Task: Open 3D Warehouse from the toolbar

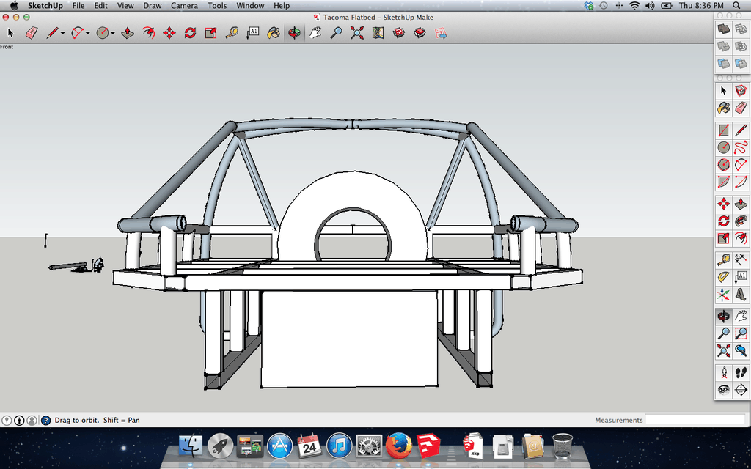Action: point(399,32)
